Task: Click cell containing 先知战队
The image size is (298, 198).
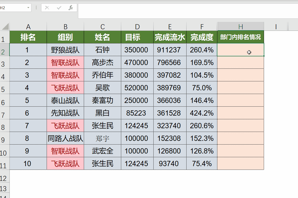Action: pos(65,113)
